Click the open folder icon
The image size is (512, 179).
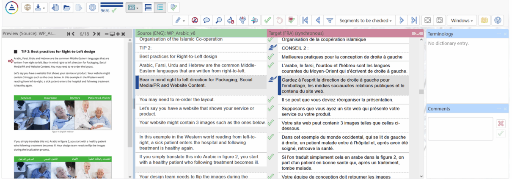tap(66, 8)
